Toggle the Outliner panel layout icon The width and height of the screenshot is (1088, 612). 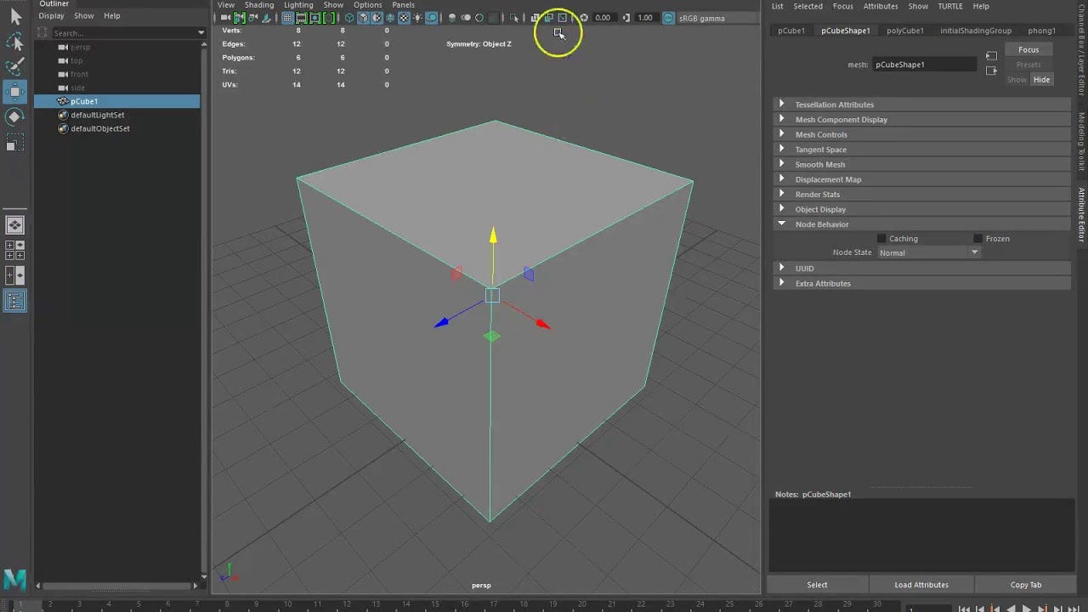[x=14, y=300]
